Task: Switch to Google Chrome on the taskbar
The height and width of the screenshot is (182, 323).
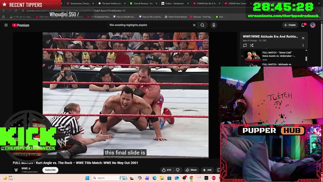Action: coord(192,178)
